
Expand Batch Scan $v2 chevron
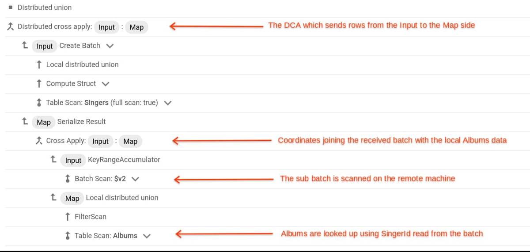point(135,179)
